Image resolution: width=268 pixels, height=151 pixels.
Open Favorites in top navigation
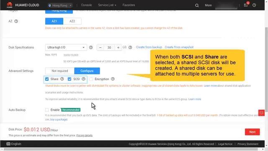pos(129,5)
